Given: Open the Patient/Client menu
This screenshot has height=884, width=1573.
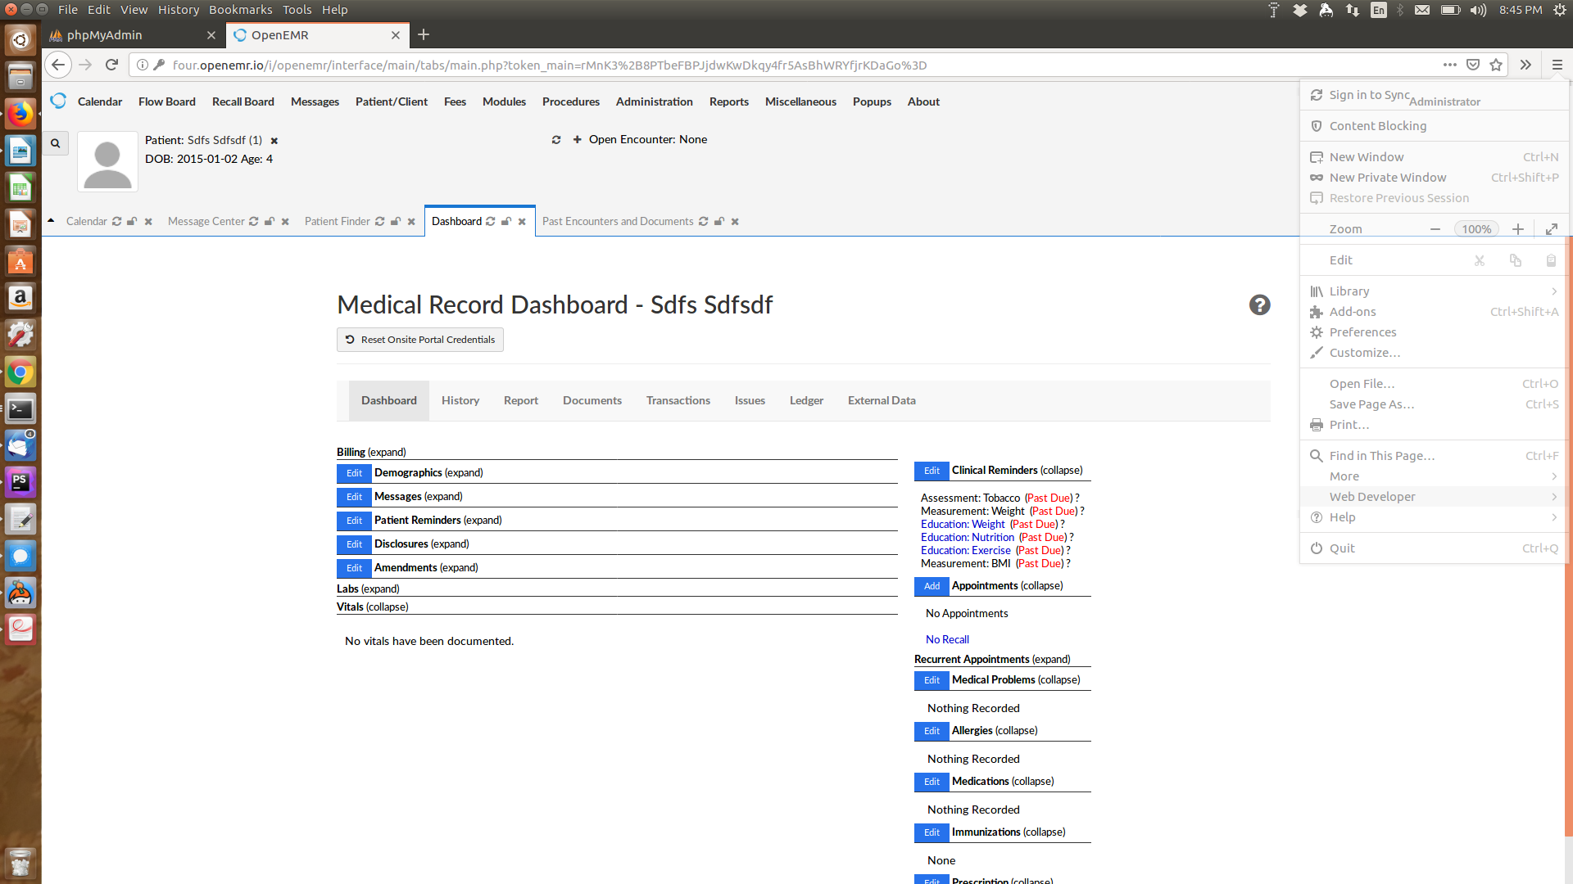Looking at the screenshot, I should (x=391, y=101).
